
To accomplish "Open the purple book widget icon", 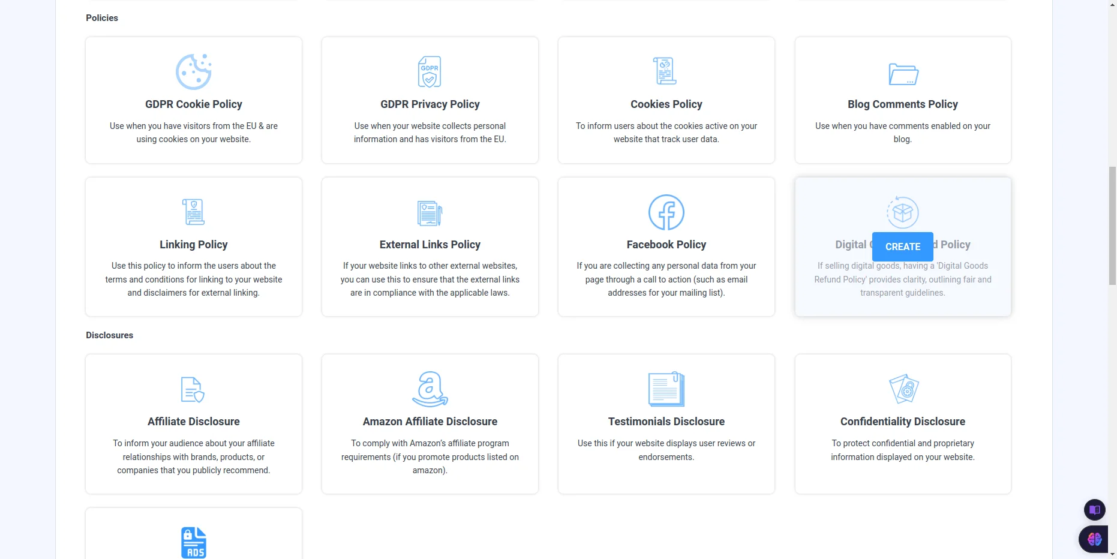I will pyautogui.click(x=1095, y=510).
